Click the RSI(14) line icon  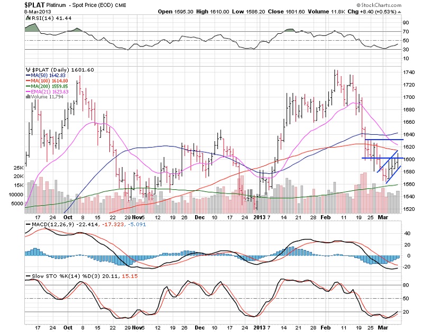point(28,18)
